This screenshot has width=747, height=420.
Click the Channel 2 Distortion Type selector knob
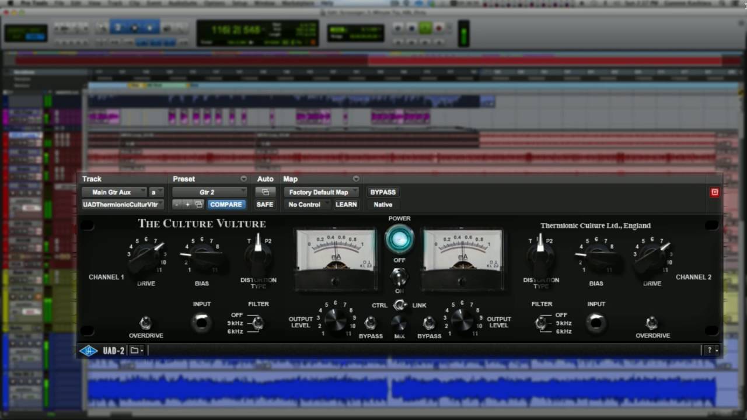(540, 255)
